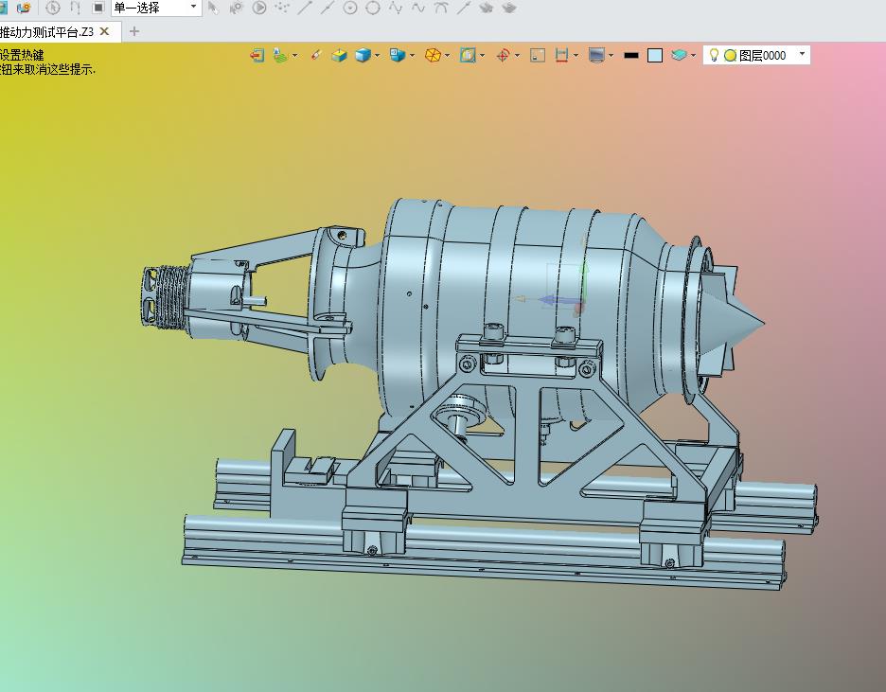Select the yellow-topped box view icon
Image resolution: width=886 pixels, height=692 pixels.
click(x=339, y=56)
